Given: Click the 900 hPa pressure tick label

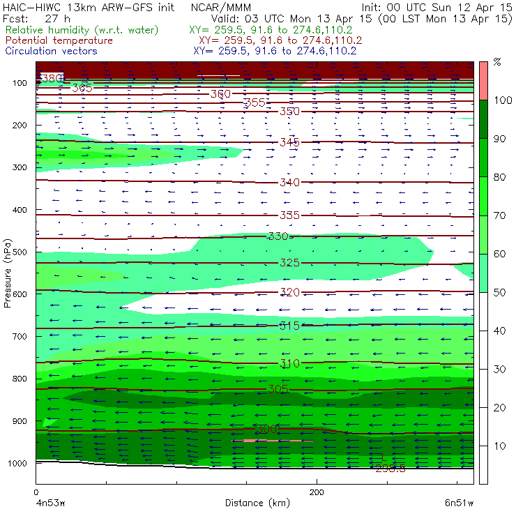Looking at the screenshot, I should click(20, 421).
